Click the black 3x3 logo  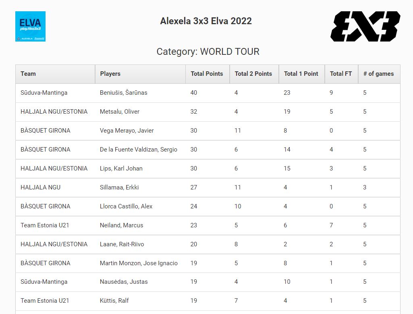365,26
